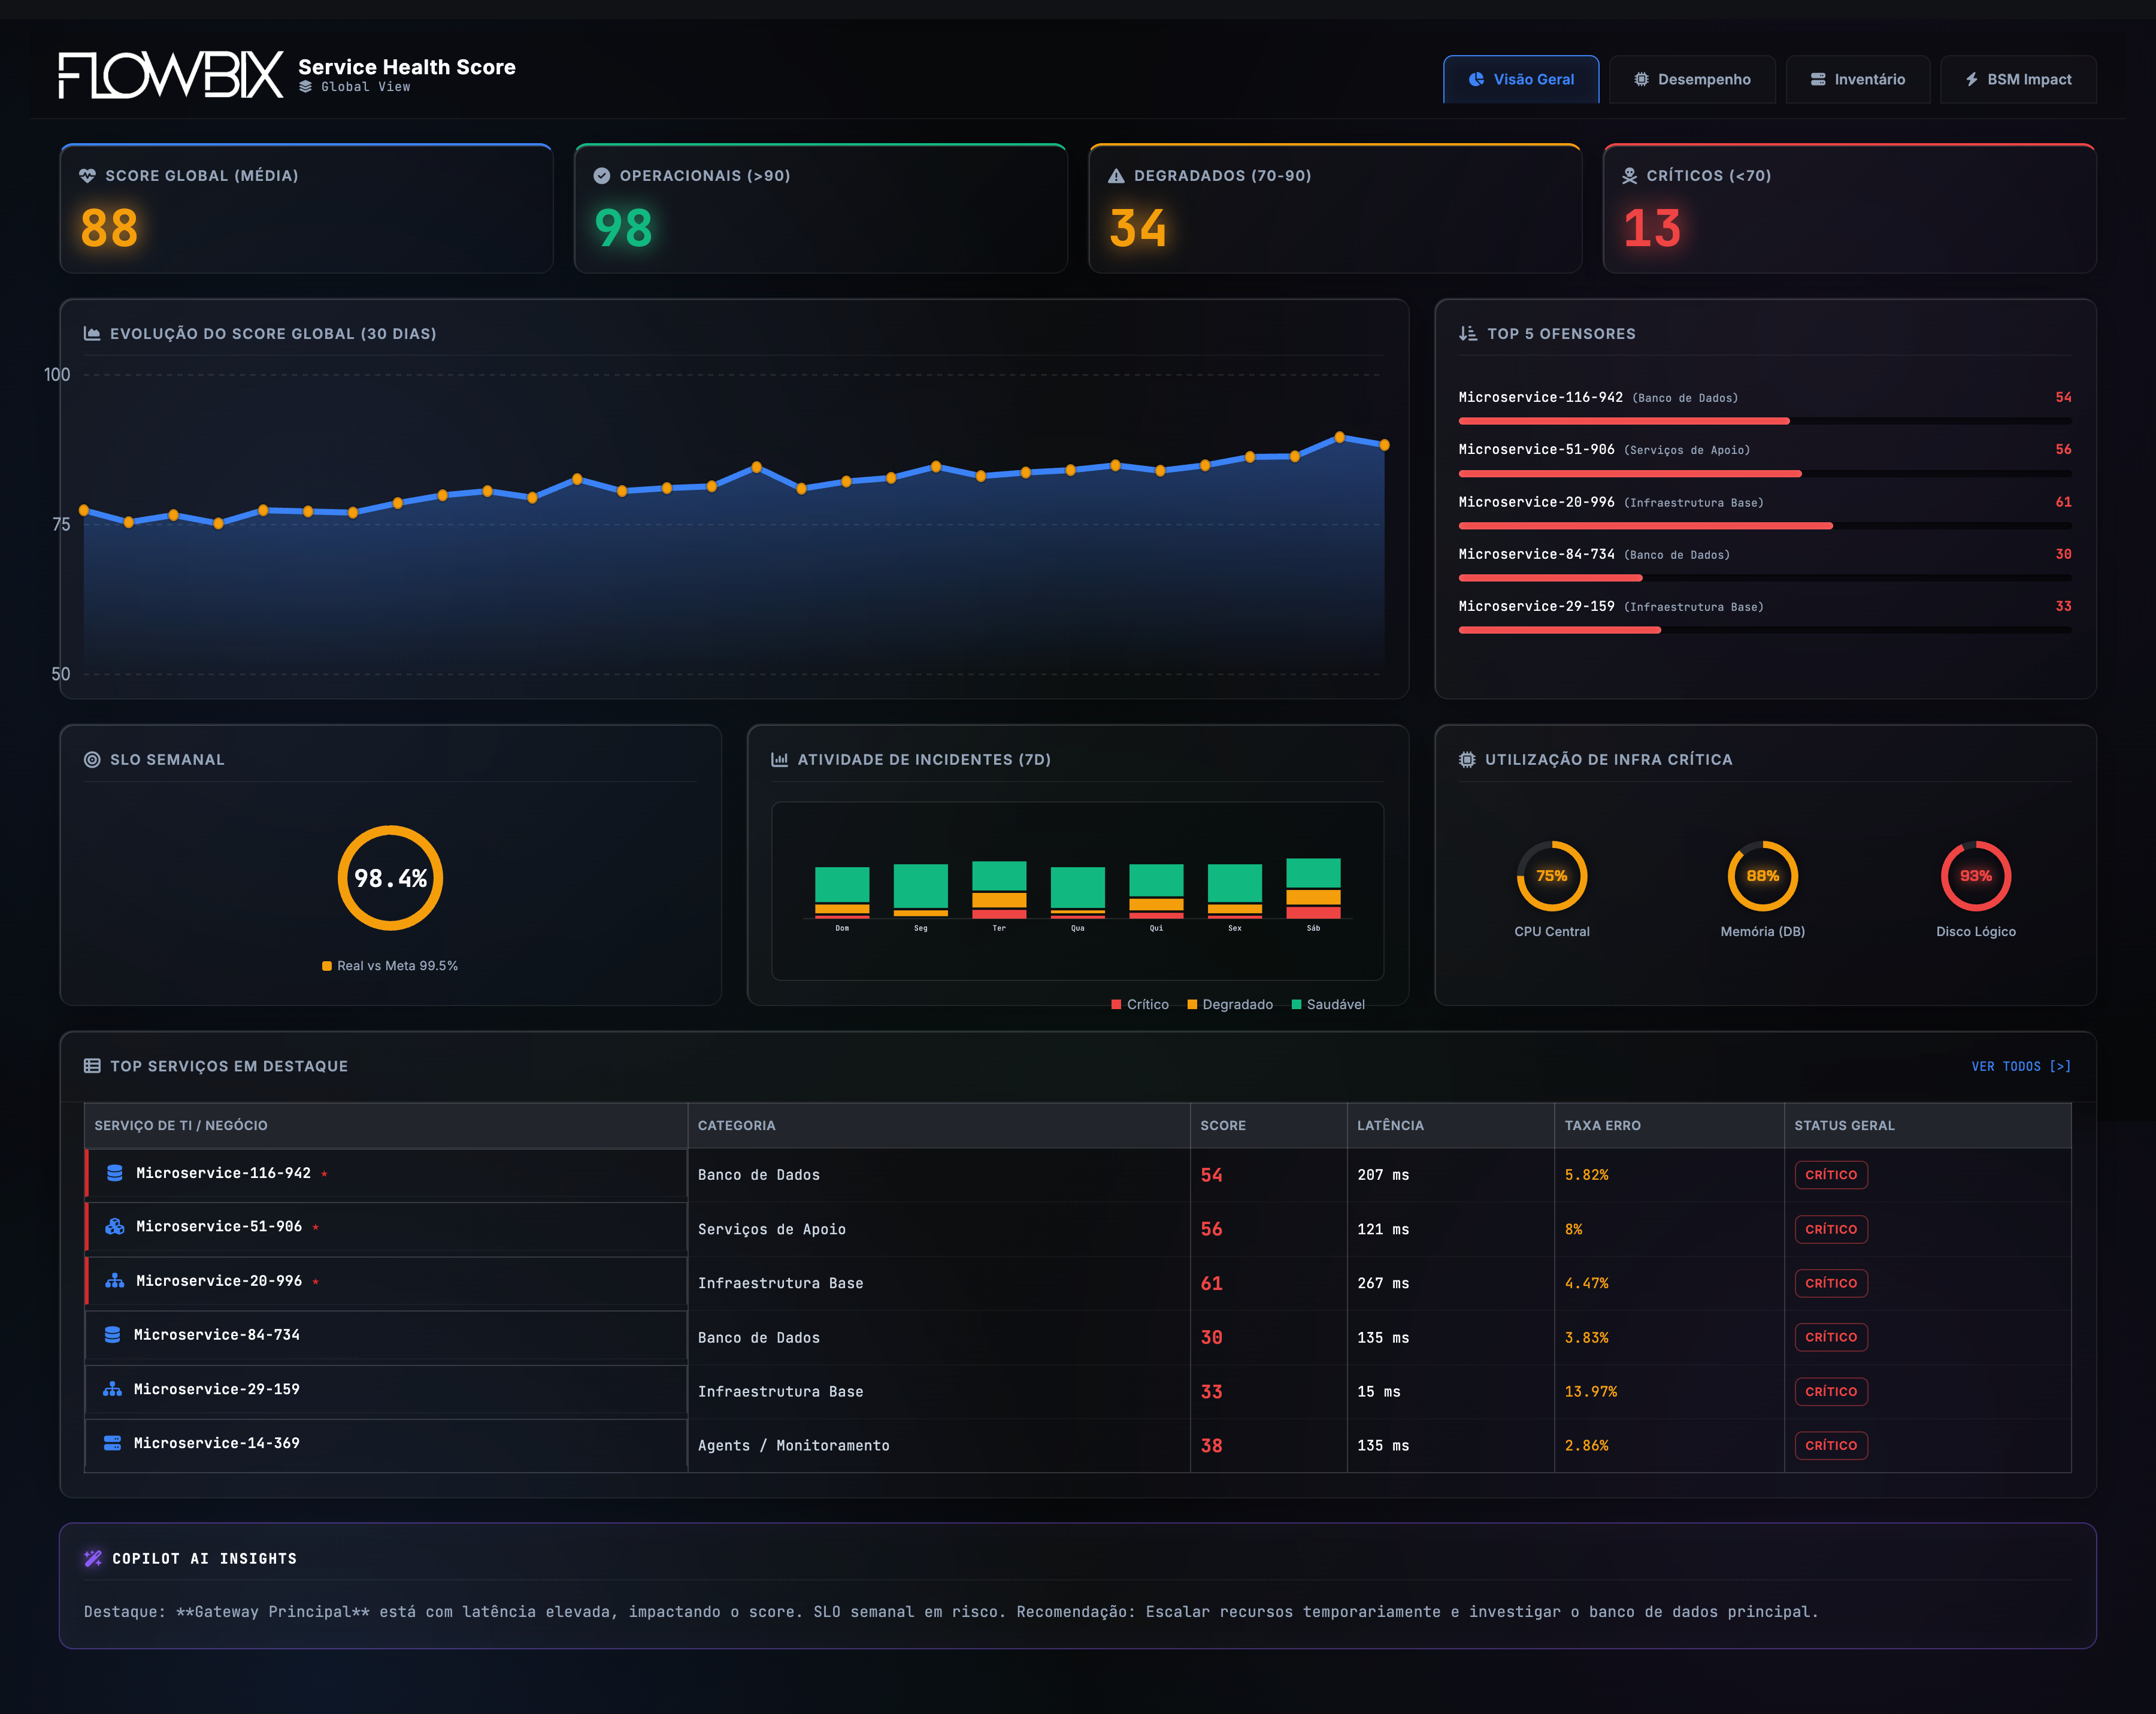
Task: Click the area chart icon beside Evolução title
Action: coord(92,333)
